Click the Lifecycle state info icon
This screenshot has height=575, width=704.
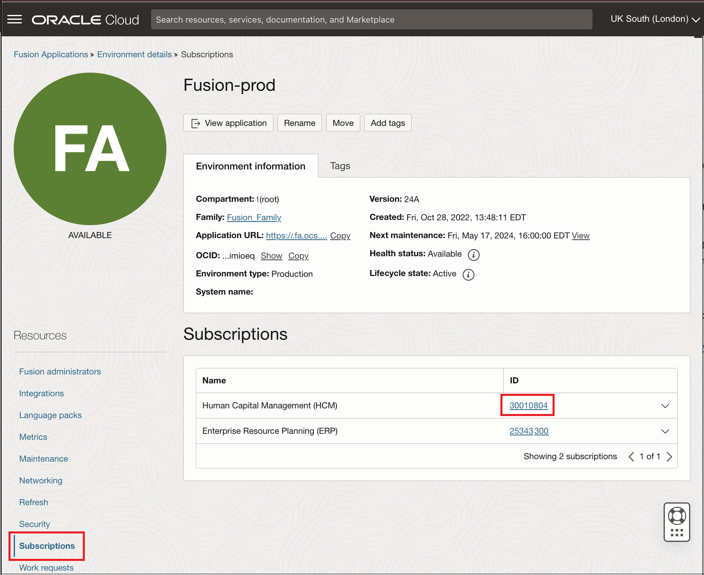pyautogui.click(x=468, y=275)
